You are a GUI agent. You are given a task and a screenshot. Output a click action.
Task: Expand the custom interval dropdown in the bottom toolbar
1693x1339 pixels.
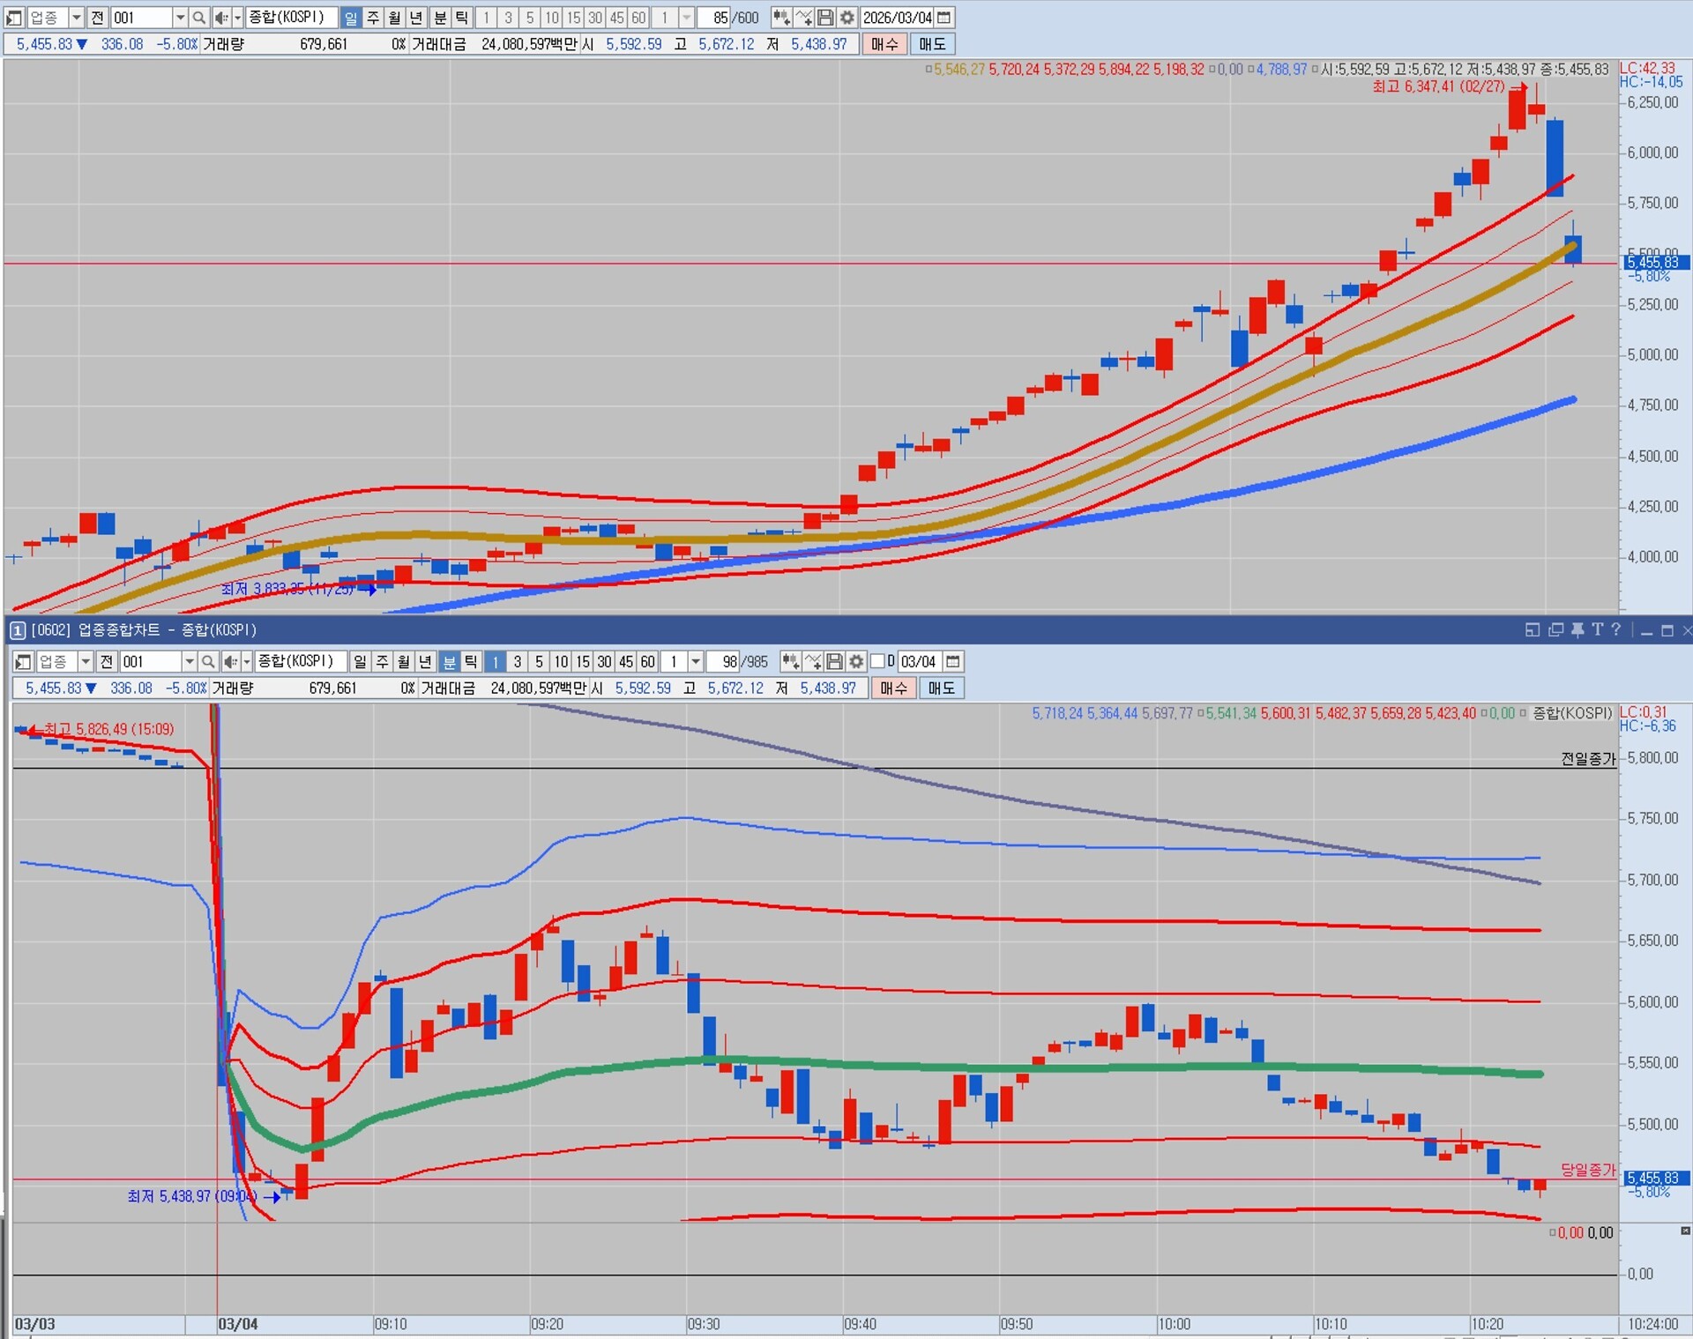tap(696, 661)
